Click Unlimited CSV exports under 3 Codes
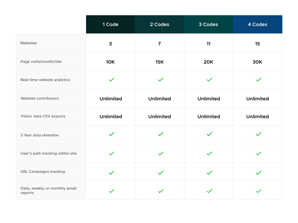This screenshot has height=223, width=298. point(209,117)
